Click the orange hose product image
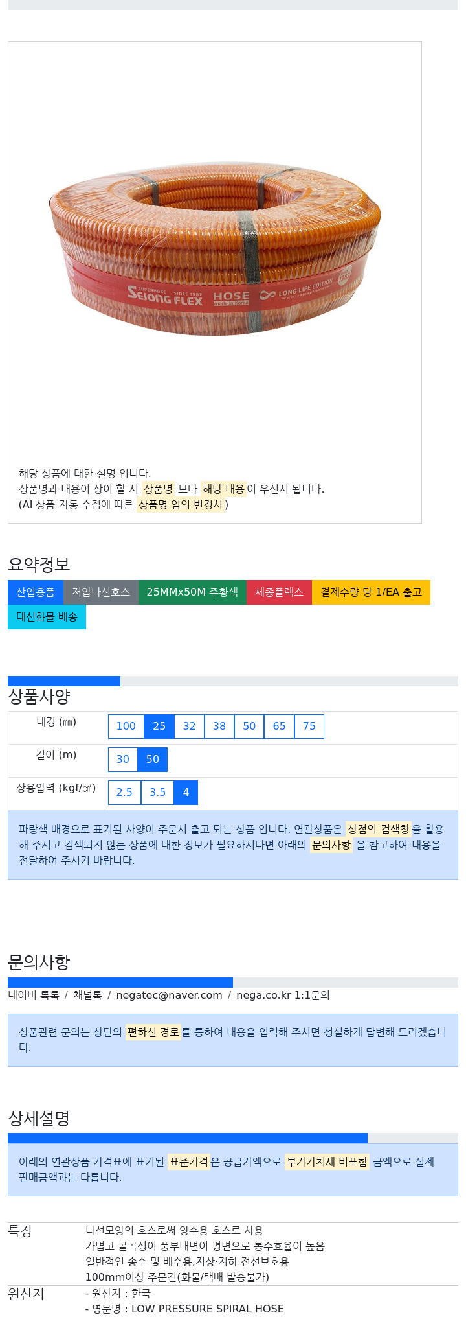This screenshot has height=1317, width=466. (x=215, y=248)
